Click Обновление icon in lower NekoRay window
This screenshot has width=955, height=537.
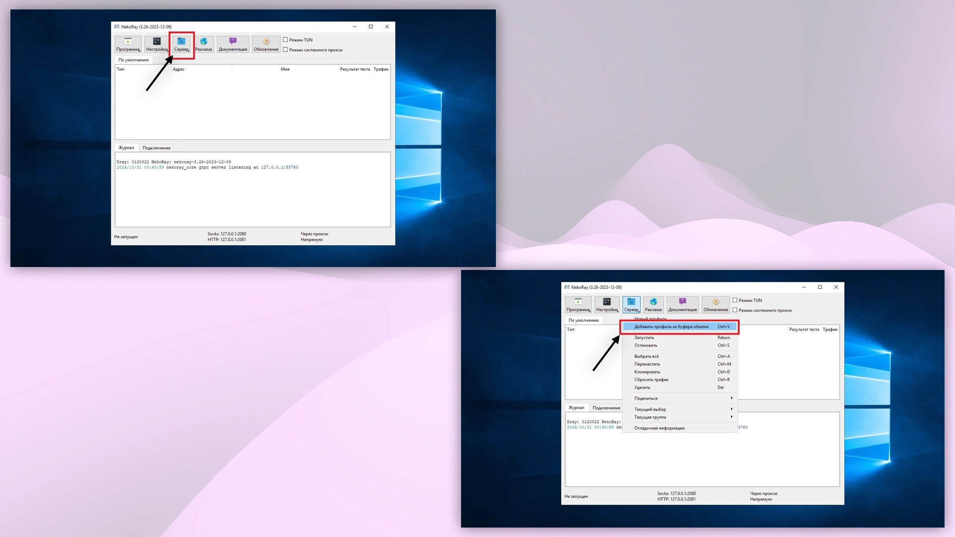(x=715, y=304)
